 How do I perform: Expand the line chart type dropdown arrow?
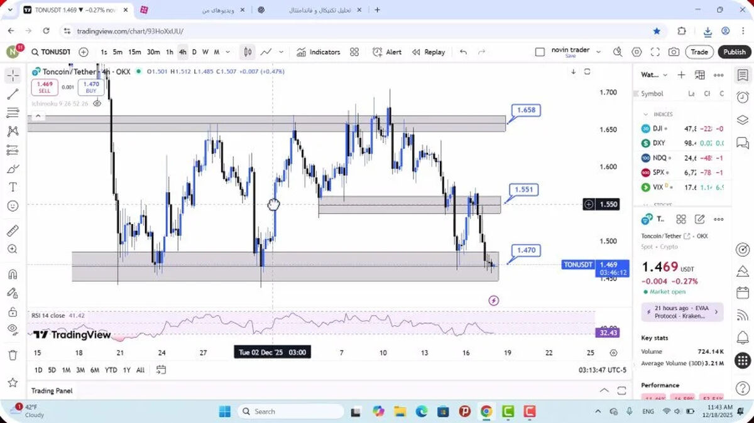[281, 52]
